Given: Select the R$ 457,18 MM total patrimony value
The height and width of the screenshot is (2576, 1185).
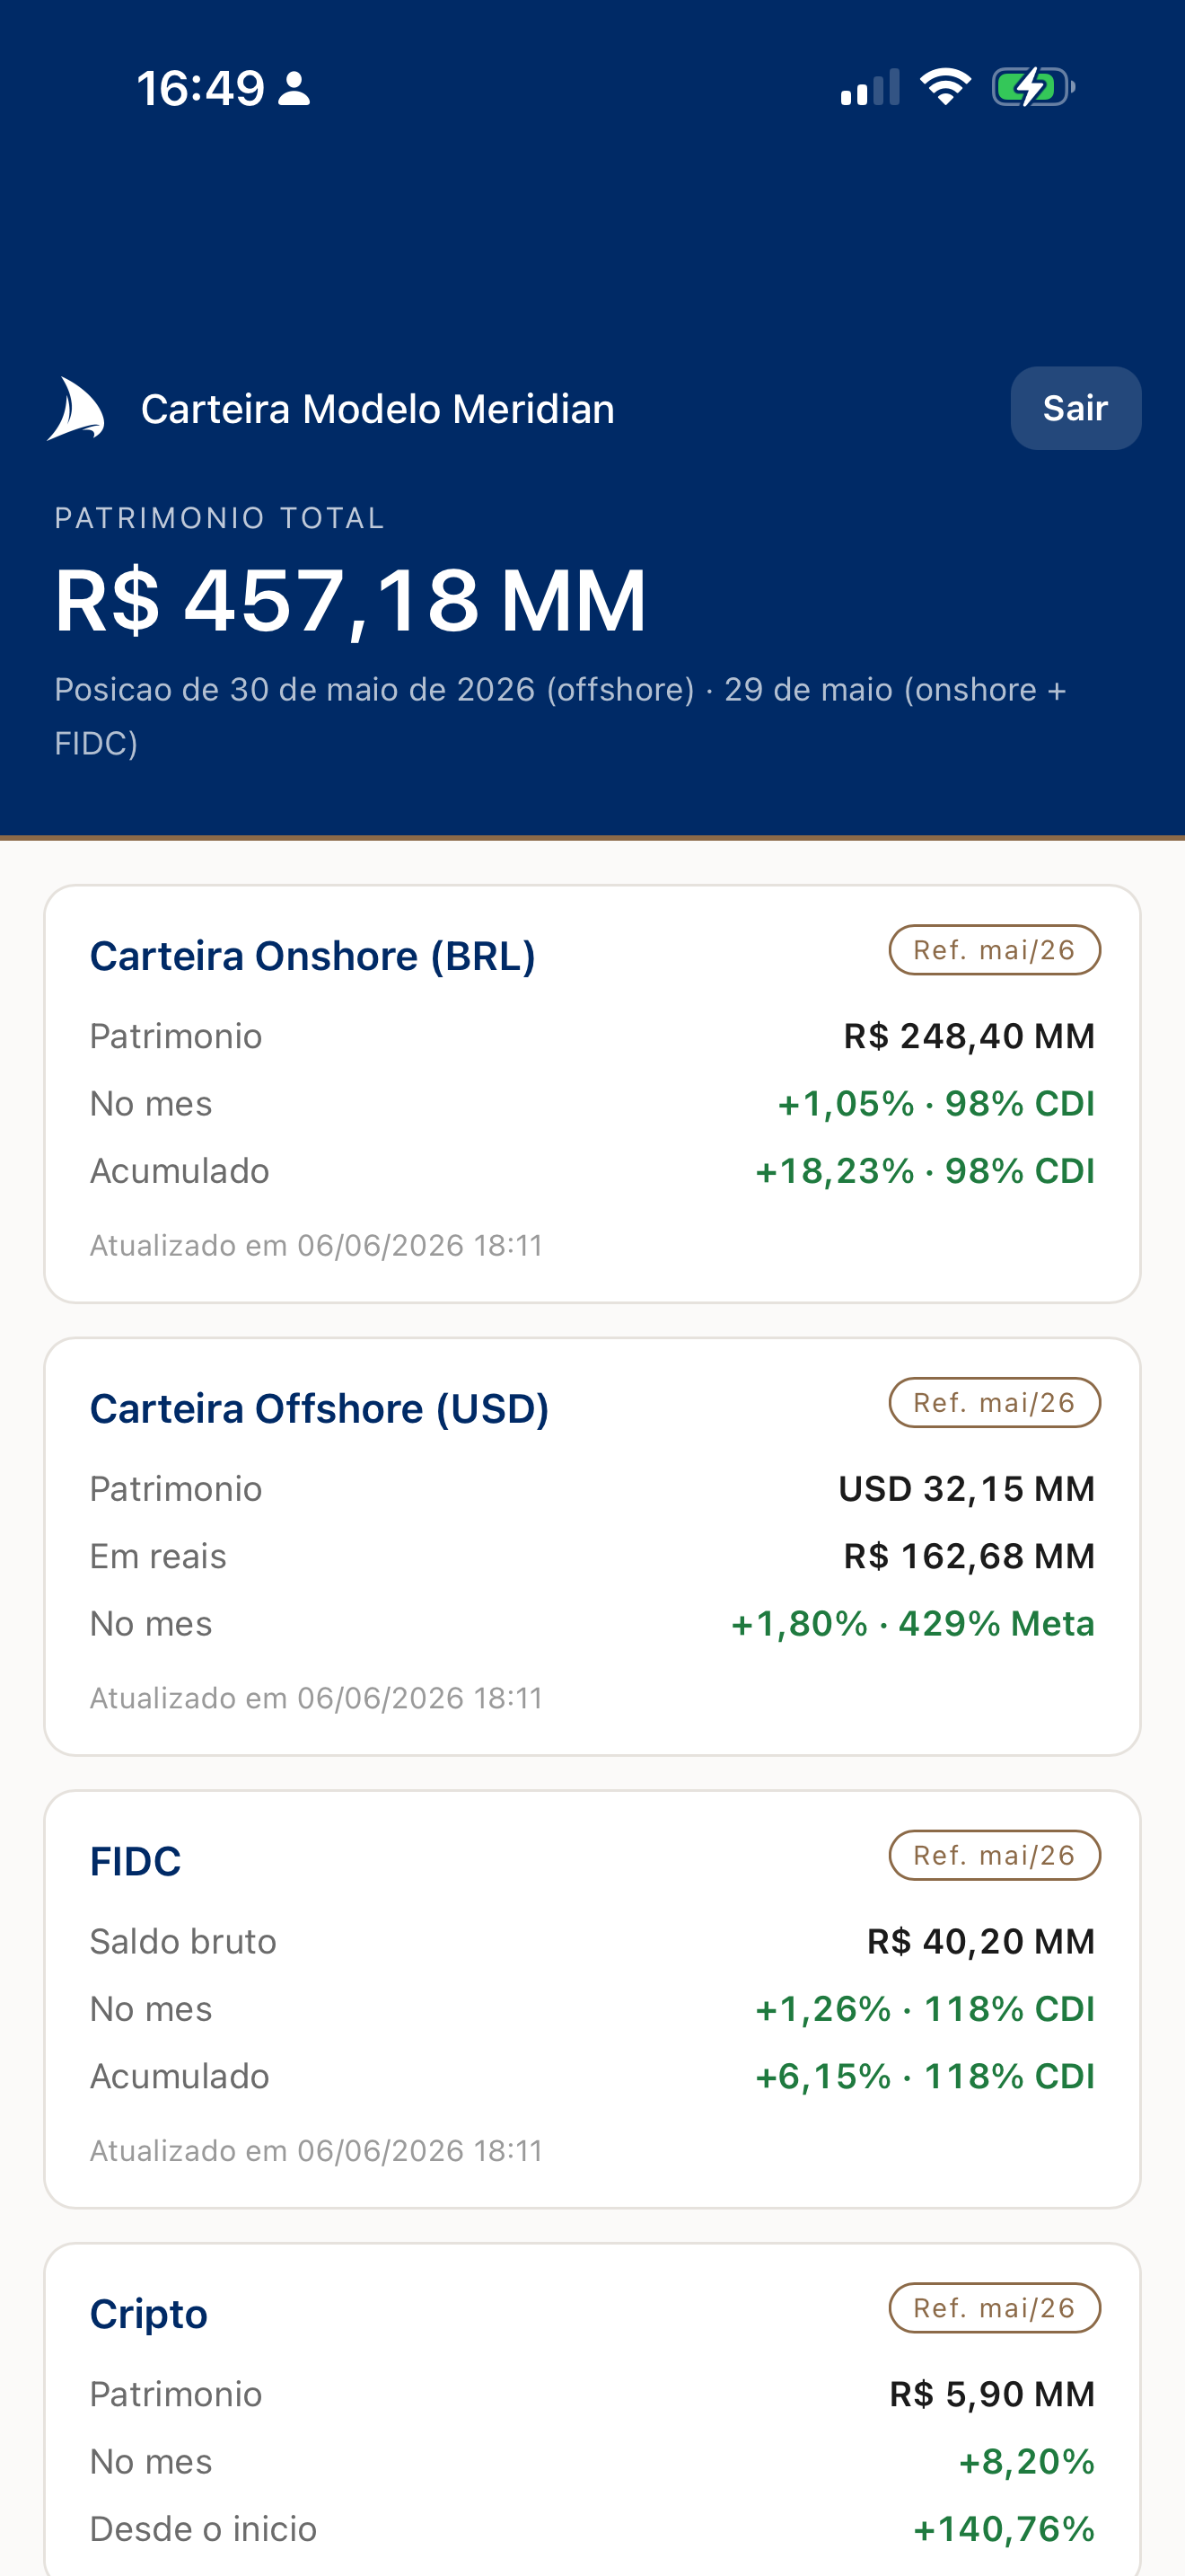Looking at the screenshot, I should 351,601.
